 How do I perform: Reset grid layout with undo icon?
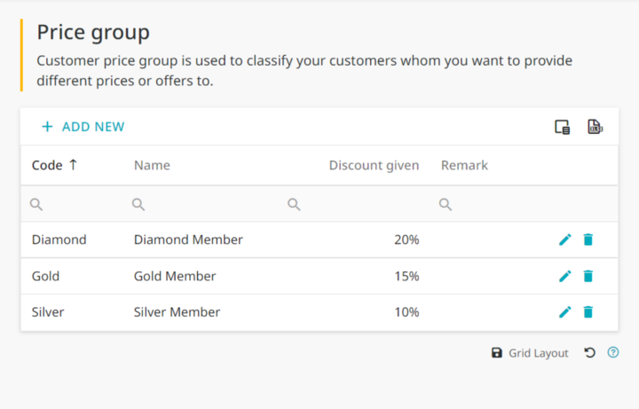pyautogui.click(x=589, y=352)
